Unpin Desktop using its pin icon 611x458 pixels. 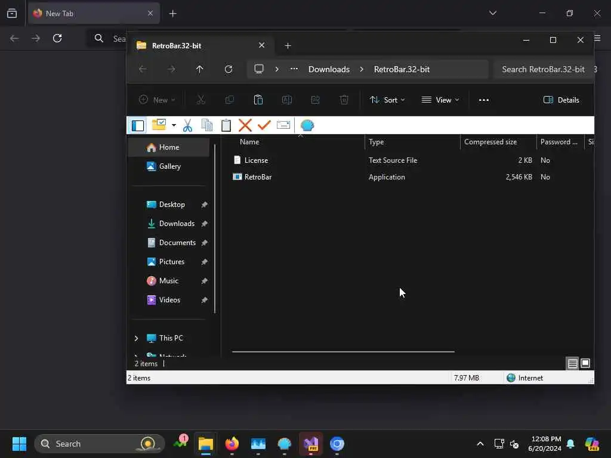click(x=204, y=205)
